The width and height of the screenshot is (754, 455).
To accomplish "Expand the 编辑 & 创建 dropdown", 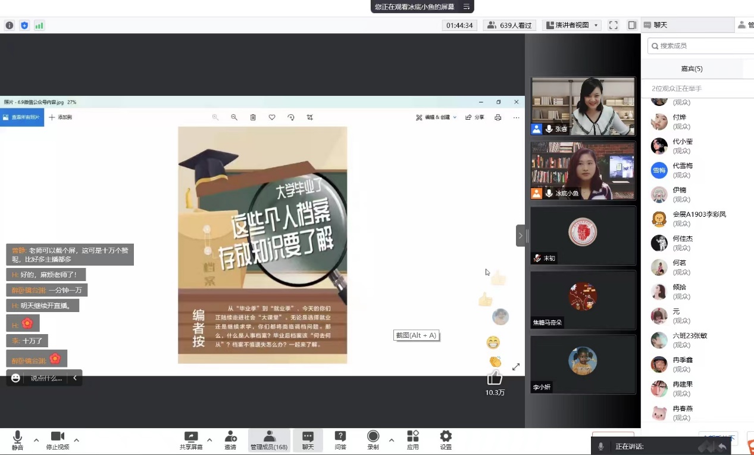I will [x=436, y=117].
